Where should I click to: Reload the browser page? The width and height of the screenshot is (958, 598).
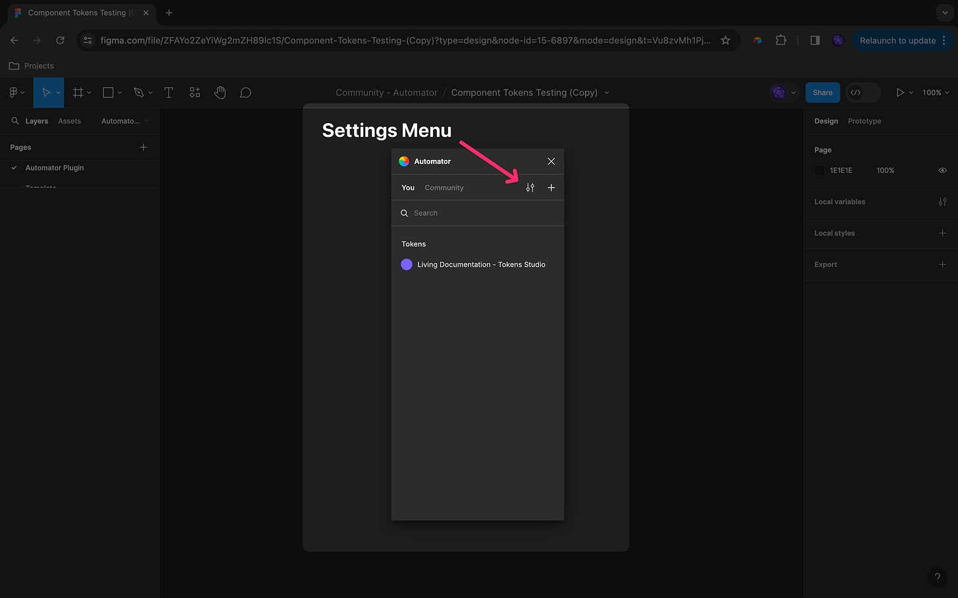[60, 40]
